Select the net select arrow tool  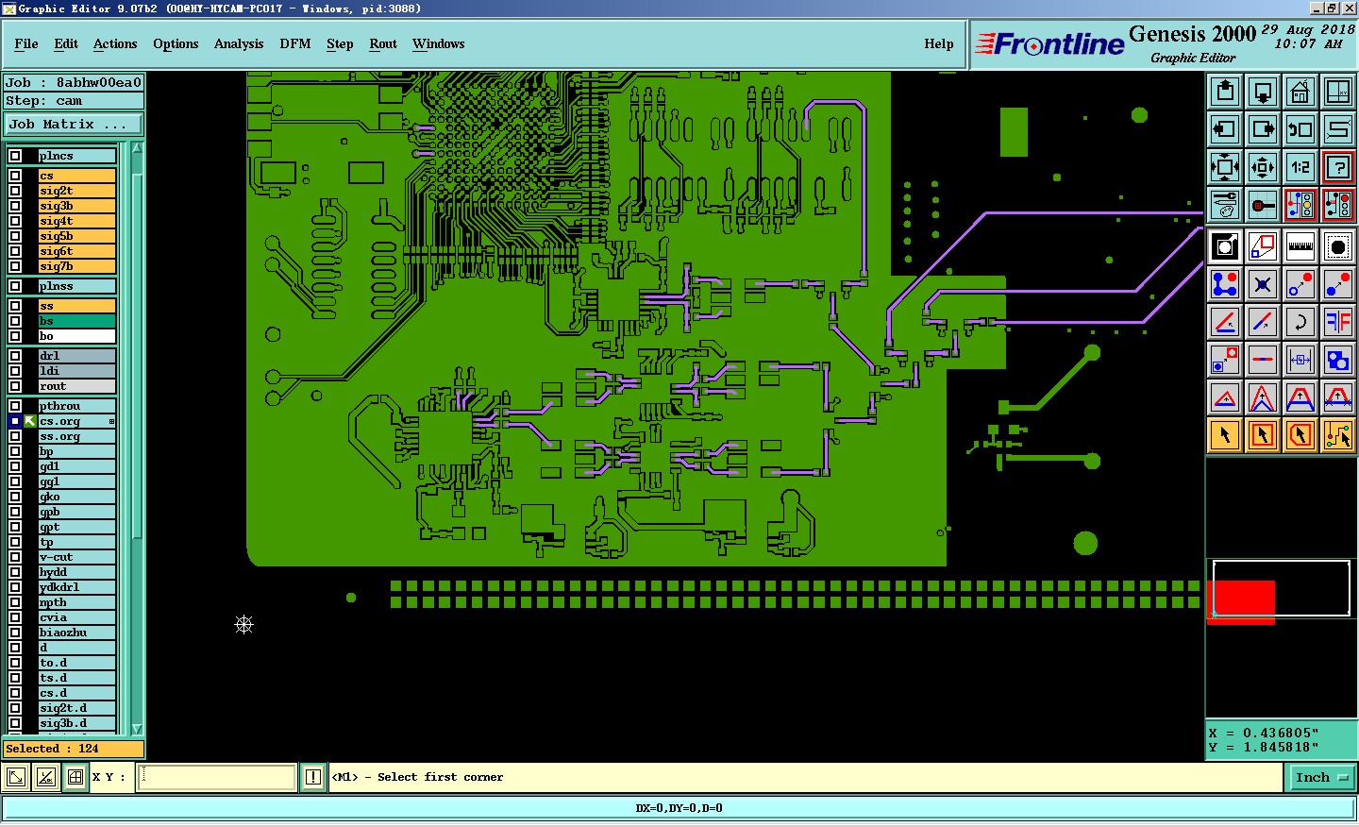click(x=1338, y=435)
